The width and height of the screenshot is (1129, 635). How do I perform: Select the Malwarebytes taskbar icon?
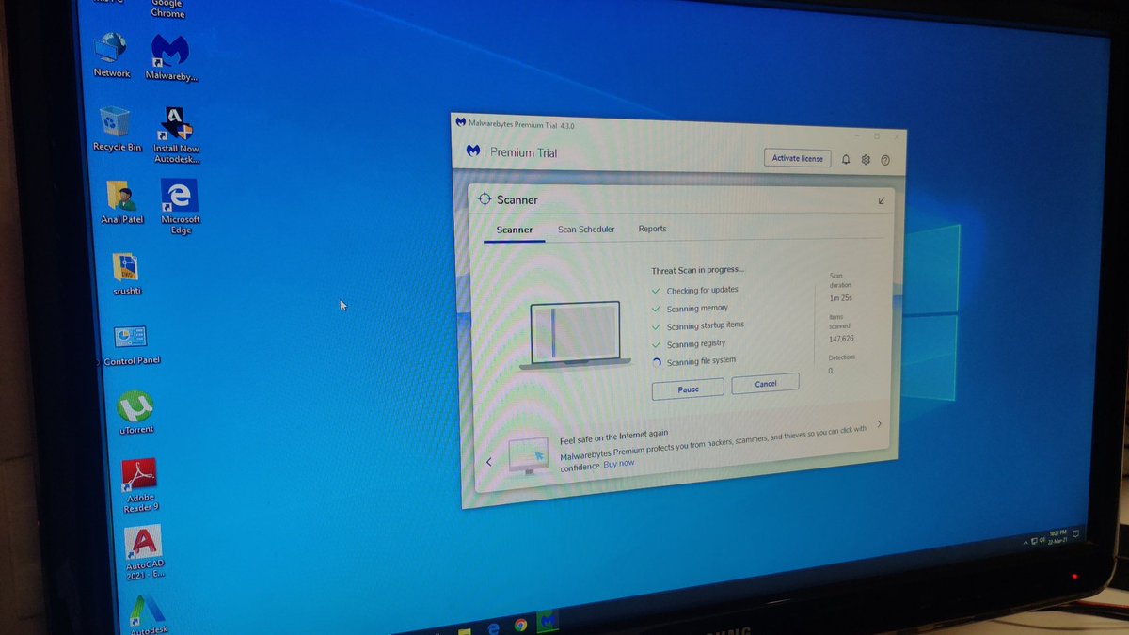pyautogui.click(x=547, y=622)
